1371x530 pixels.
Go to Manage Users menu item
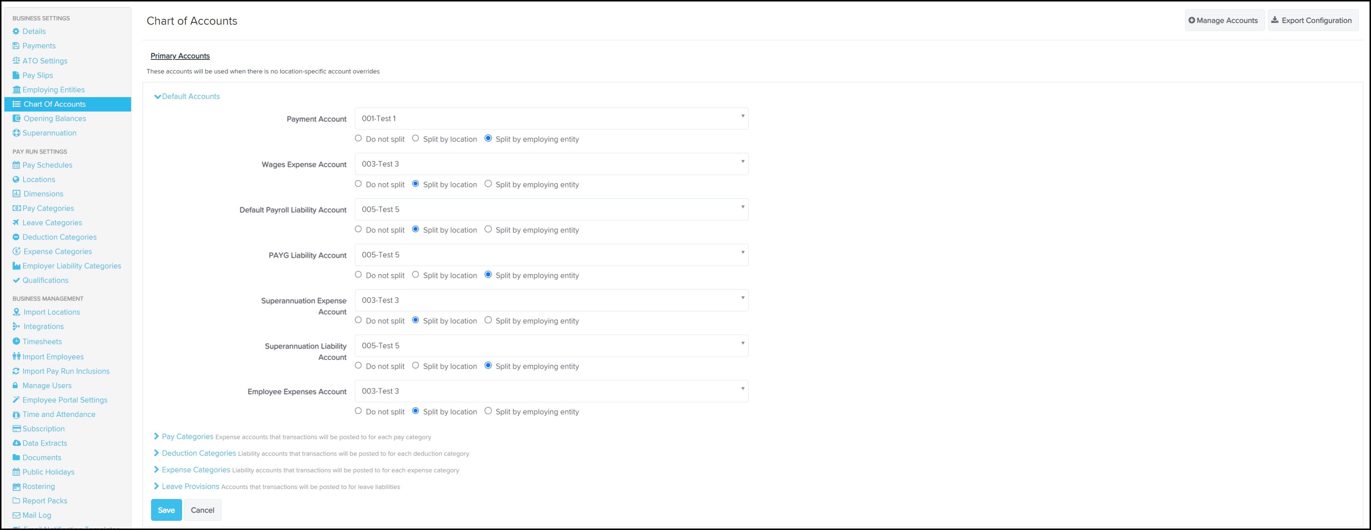(x=47, y=385)
